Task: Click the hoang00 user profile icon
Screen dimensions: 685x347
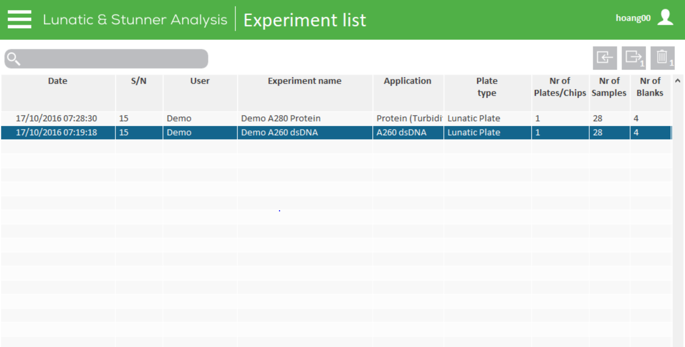Action: click(665, 17)
